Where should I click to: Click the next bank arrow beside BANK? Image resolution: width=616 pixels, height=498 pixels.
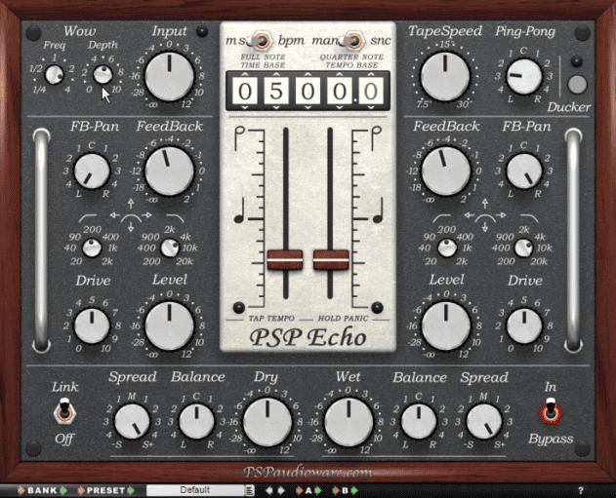63,490
